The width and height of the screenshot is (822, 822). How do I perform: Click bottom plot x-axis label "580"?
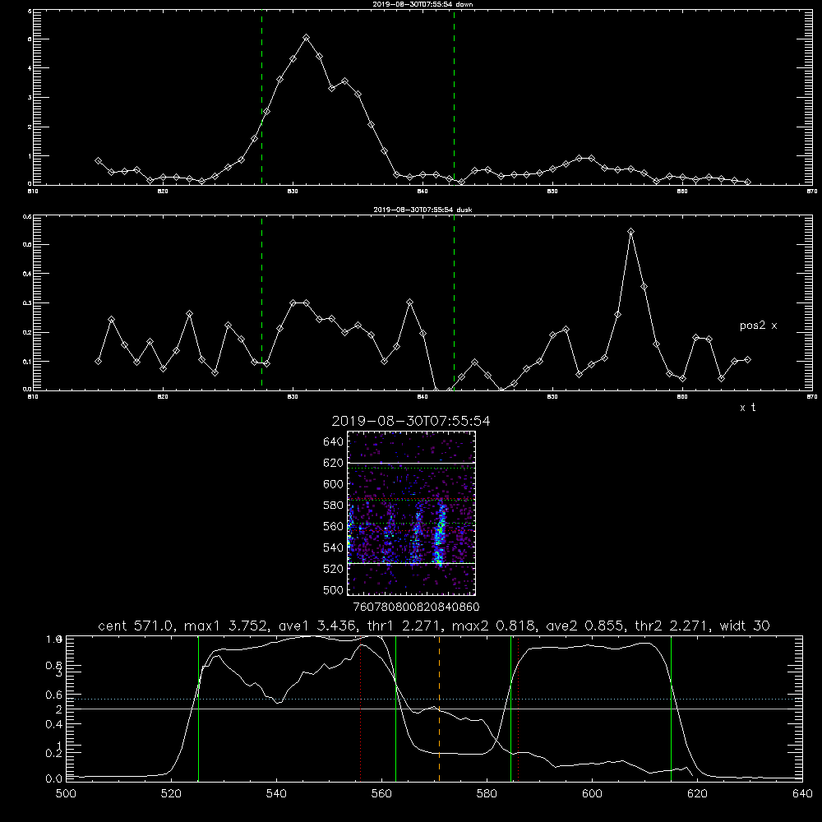(x=487, y=794)
